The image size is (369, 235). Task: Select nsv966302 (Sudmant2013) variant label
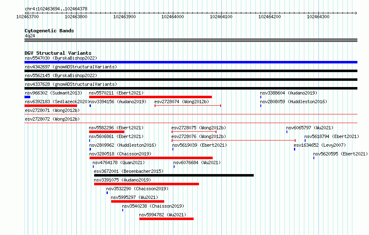53,93
